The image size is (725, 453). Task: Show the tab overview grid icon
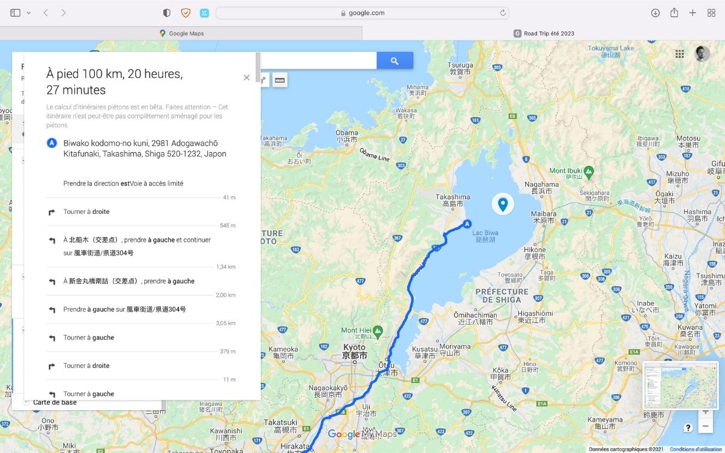pos(711,13)
